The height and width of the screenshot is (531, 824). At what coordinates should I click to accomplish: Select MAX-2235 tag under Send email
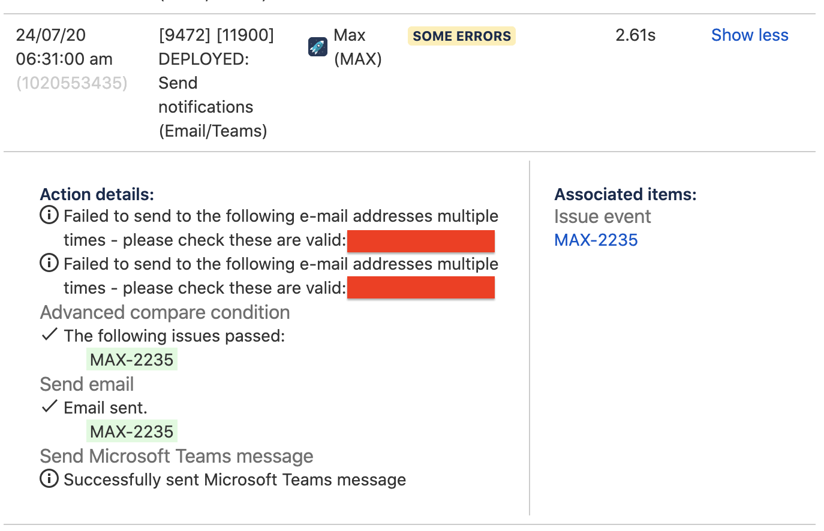click(x=132, y=432)
